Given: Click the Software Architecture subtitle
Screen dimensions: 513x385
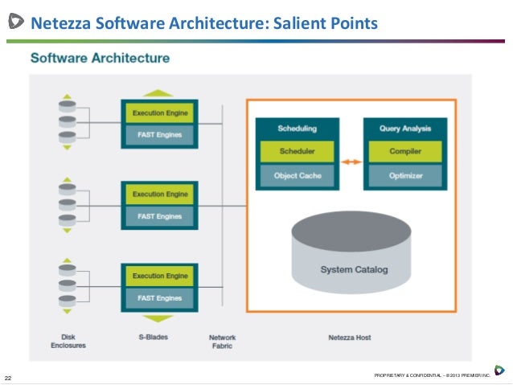Looking at the screenshot, I should [x=101, y=58].
